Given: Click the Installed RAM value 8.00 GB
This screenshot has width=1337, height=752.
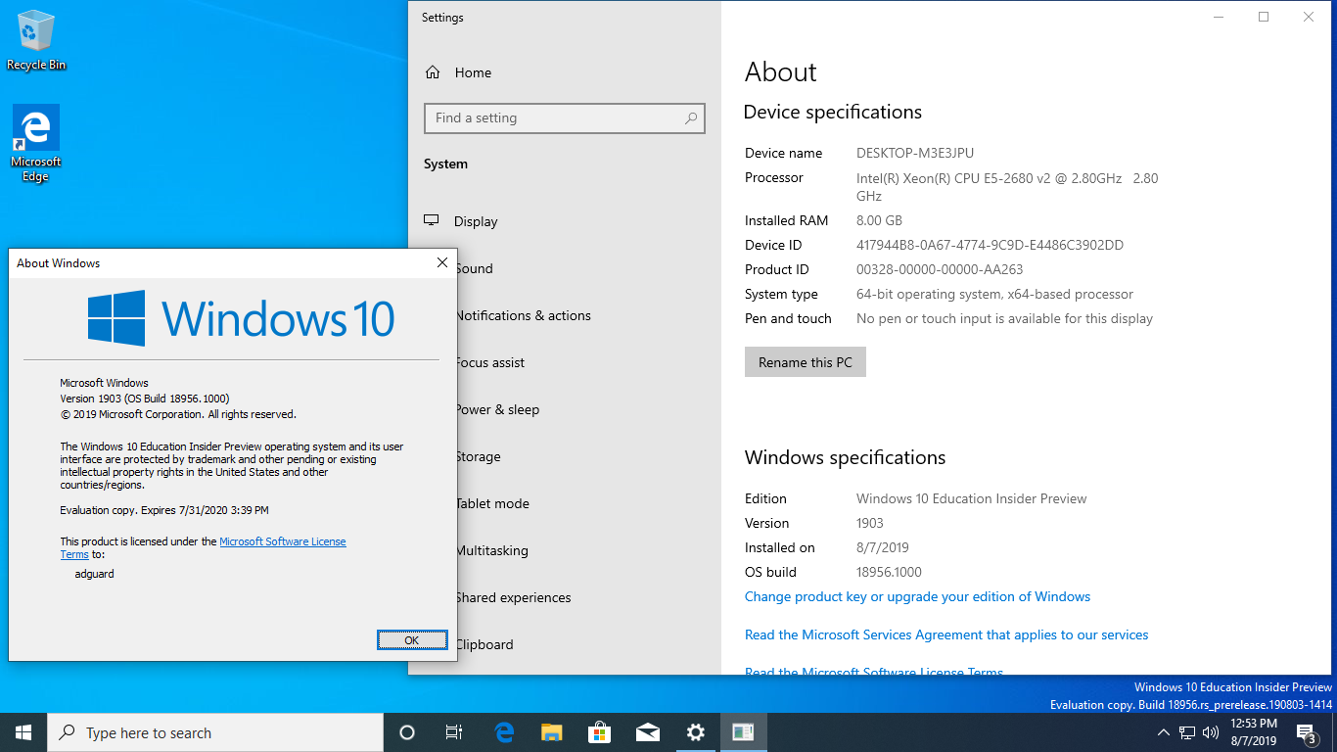Looking at the screenshot, I should point(879,220).
